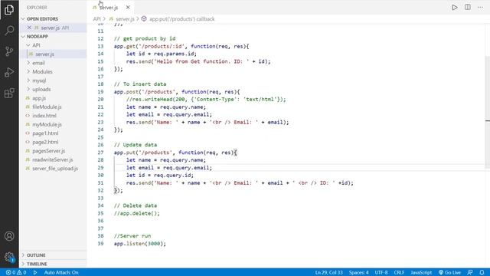Start Go Live server
Screen dimensions: 490x276
coord(449,273)
